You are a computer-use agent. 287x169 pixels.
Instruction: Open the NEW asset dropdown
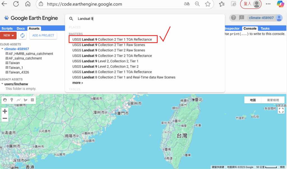point(8,36)
